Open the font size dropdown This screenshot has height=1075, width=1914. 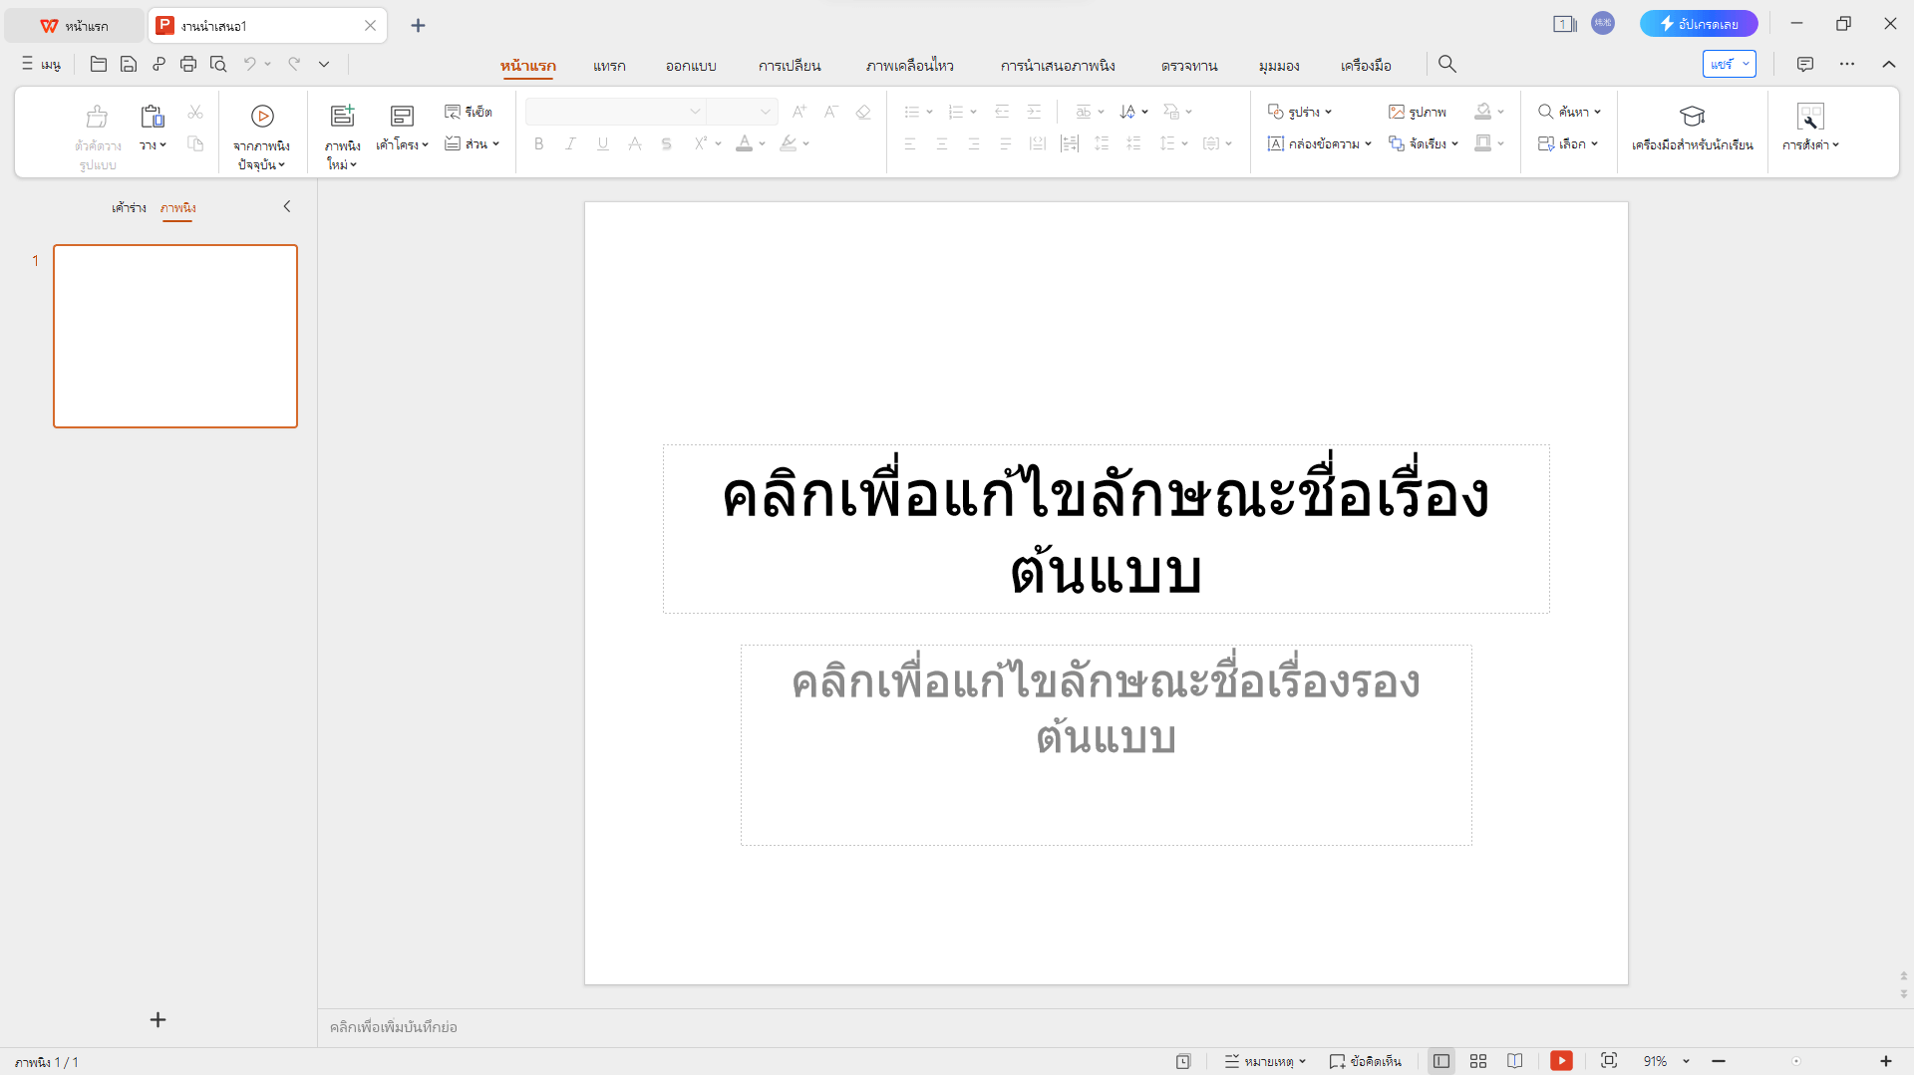764,111
